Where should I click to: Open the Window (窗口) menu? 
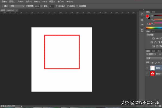61,2
